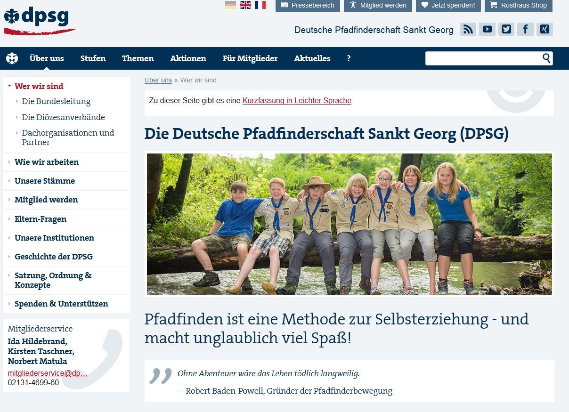This screenshot has width=569, height=412.
Task: Click Deutsche Pfadfinderschaft Sankt Georg header text
Action: (374, 30)
